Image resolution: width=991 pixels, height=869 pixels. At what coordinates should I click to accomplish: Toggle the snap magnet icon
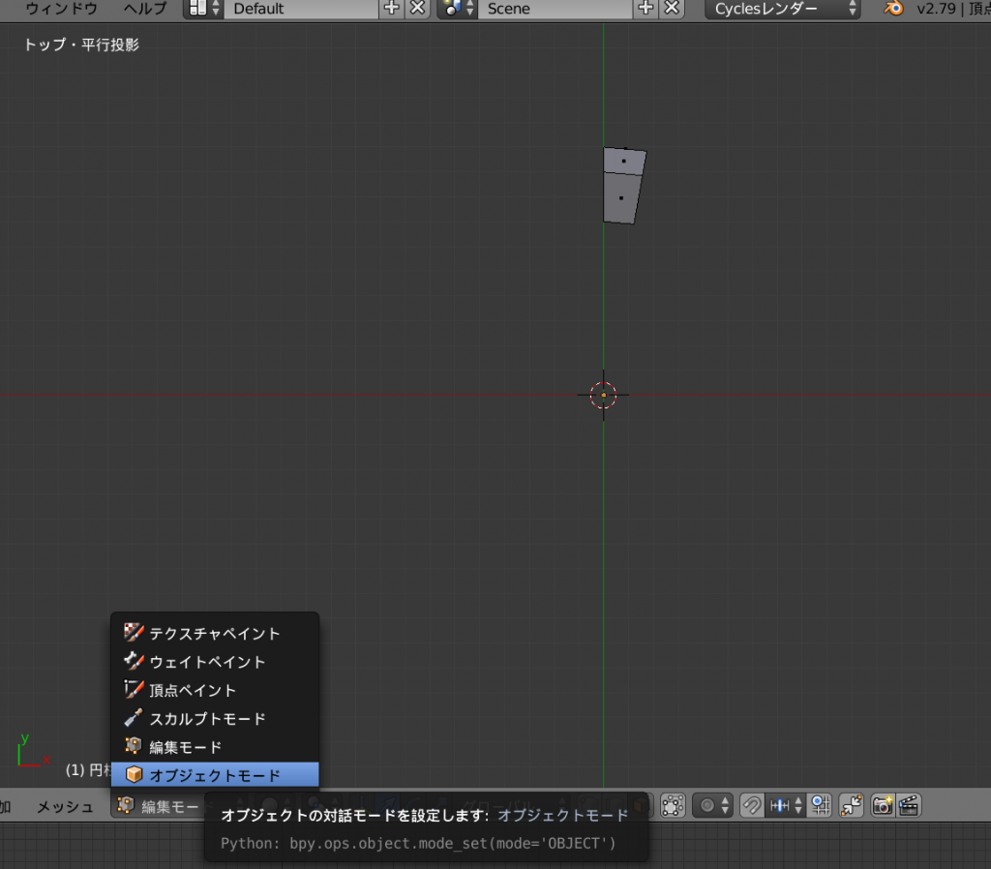[751, 805]
